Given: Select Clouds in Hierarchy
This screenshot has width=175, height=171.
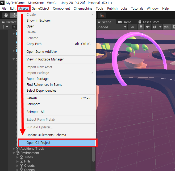Looking at the screenshot, I should coord(29,166).
